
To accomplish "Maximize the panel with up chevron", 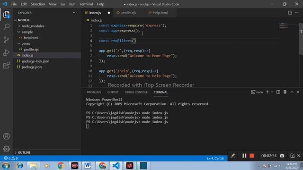I will click(x=292, y=92).
